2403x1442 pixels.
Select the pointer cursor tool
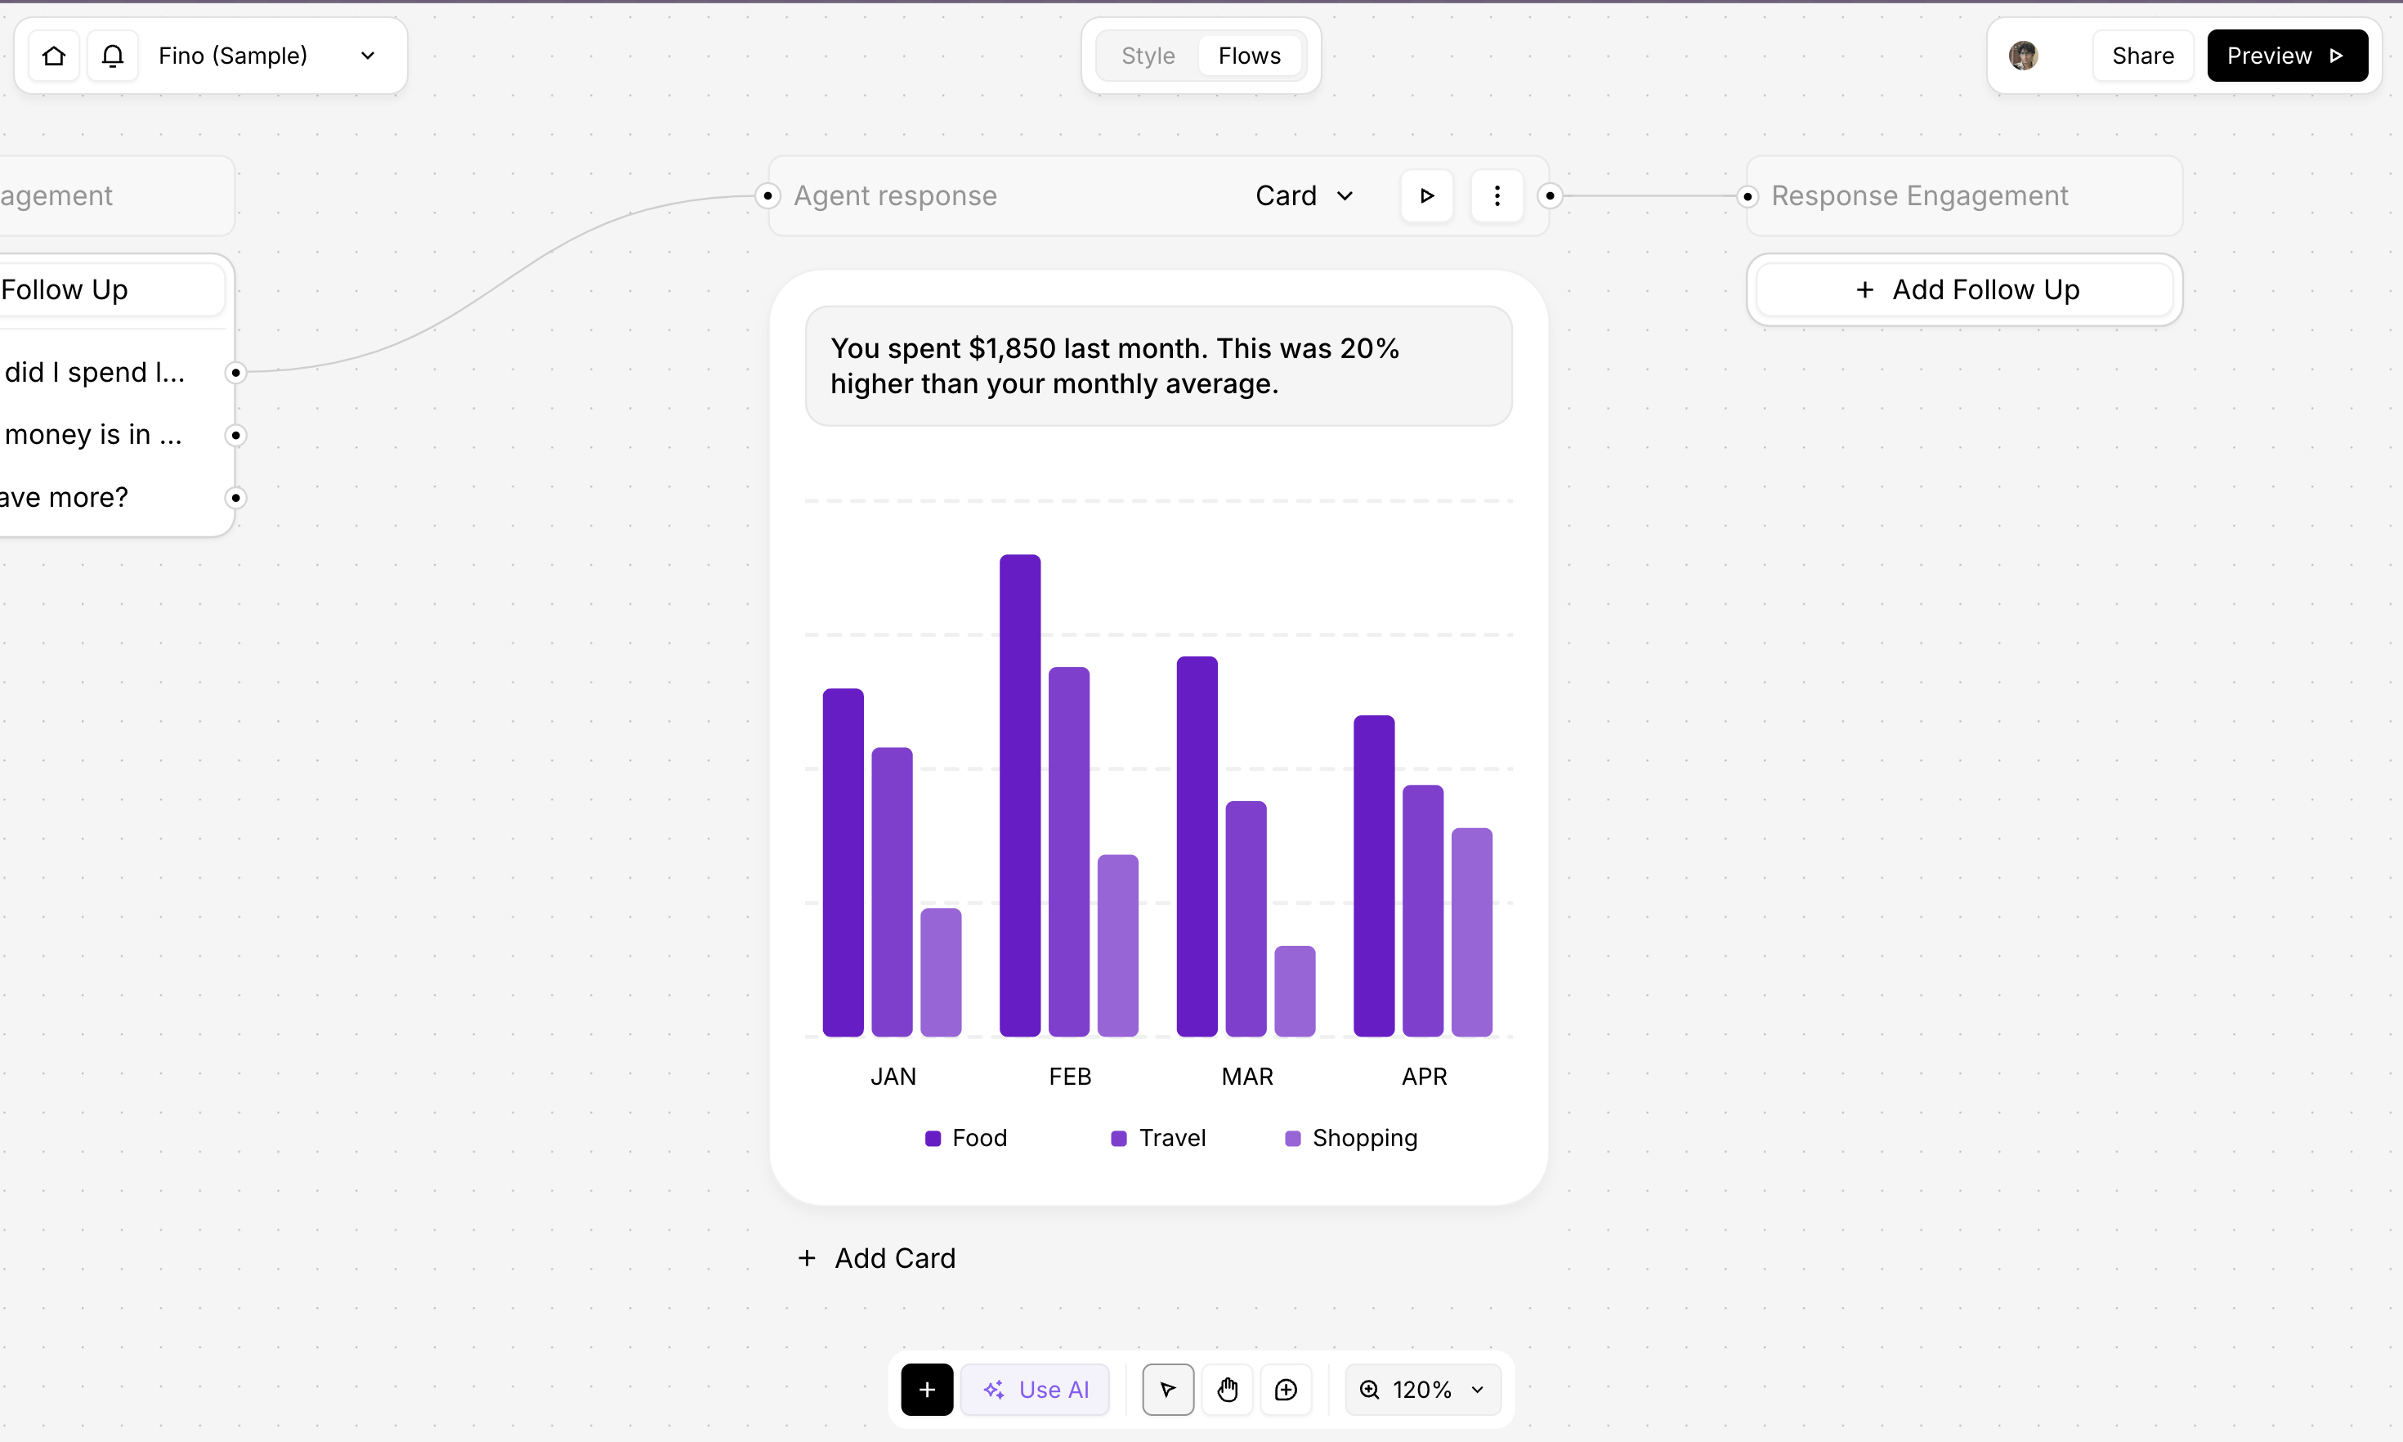1167,1390
